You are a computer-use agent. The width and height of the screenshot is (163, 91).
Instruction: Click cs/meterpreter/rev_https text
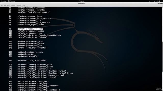click(31, 31)
